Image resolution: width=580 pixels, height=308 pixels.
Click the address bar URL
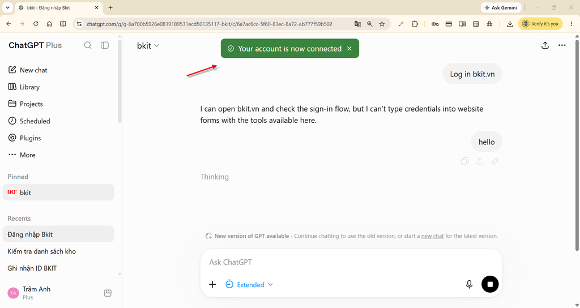[x=210, y=24]
